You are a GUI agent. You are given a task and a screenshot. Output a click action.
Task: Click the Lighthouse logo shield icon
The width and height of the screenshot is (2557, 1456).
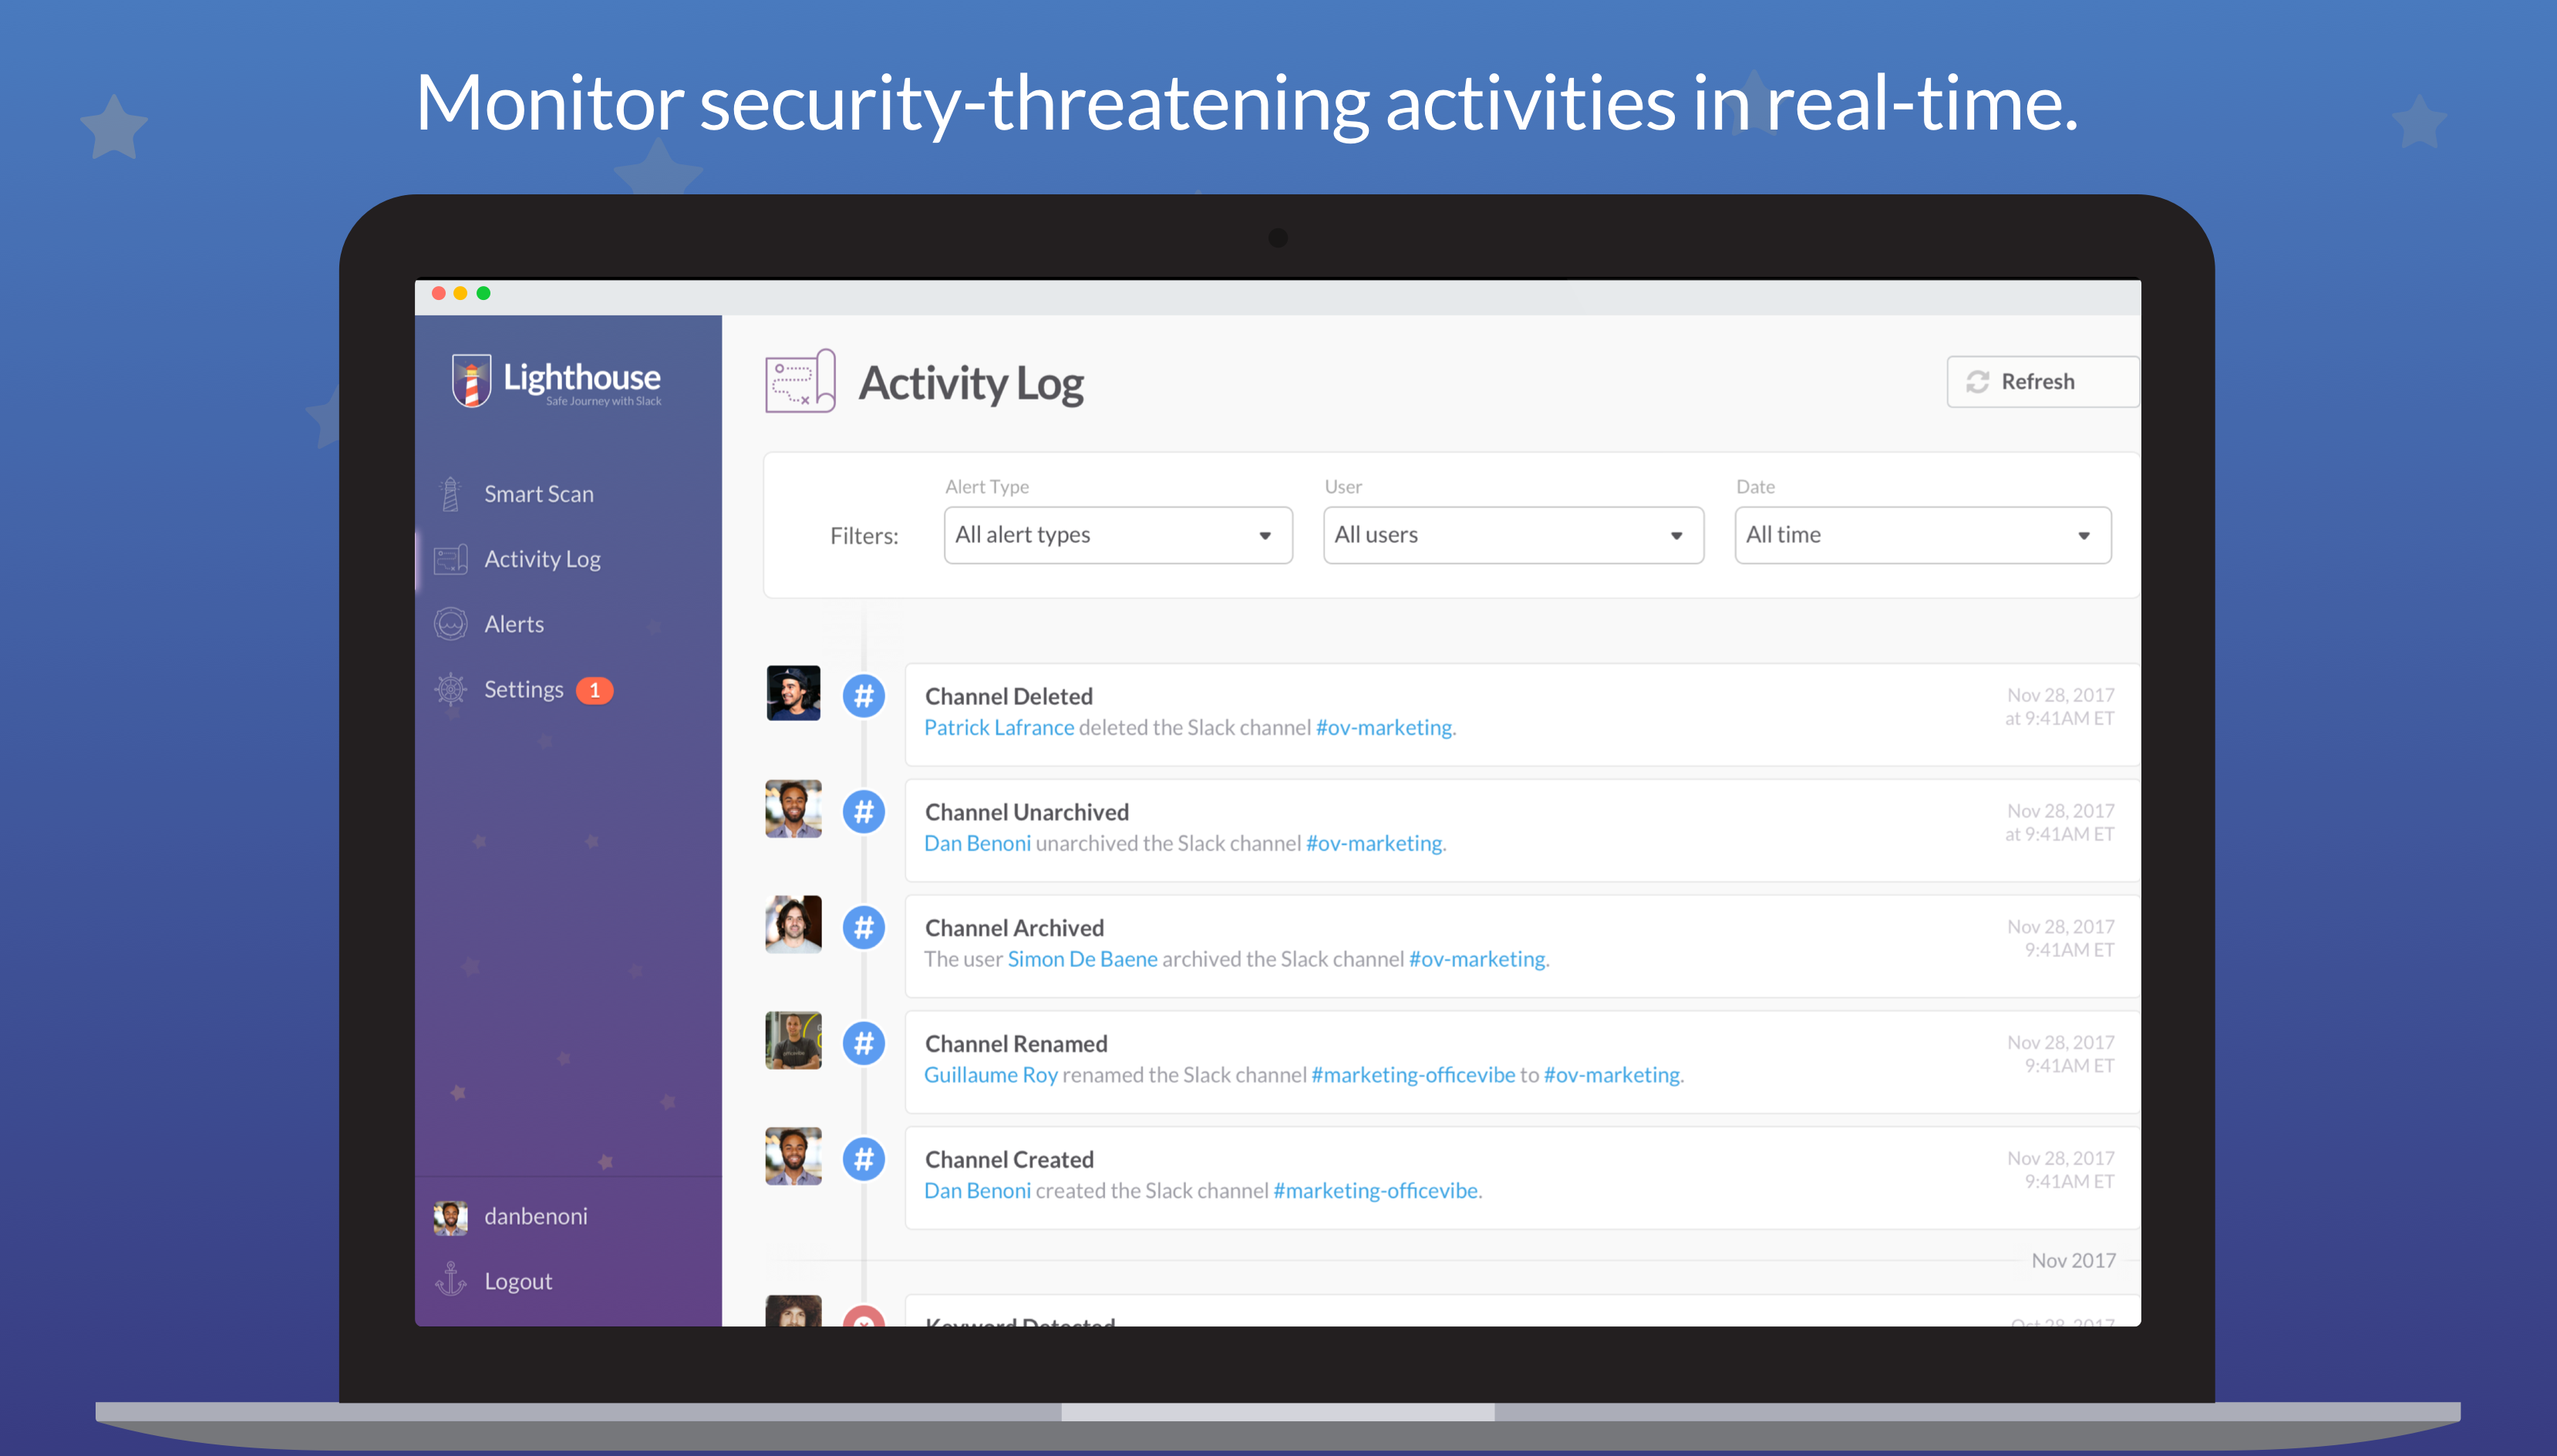[x=471, y=380]
